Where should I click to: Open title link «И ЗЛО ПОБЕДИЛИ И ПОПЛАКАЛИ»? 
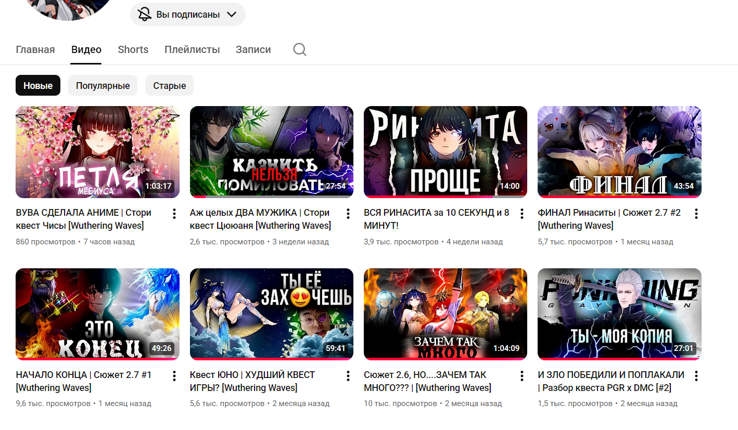(611, 381)
